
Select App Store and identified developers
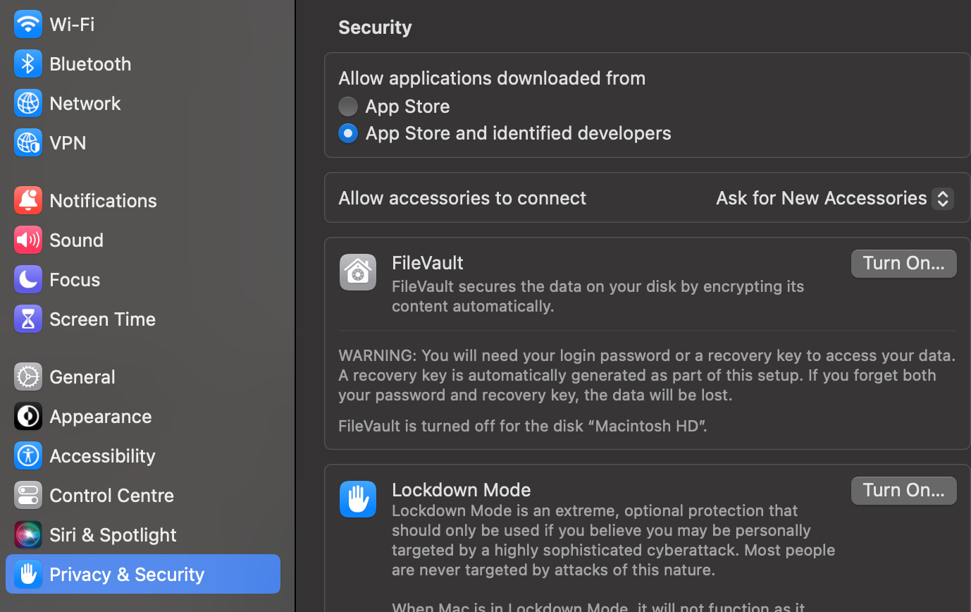point(347,133)
